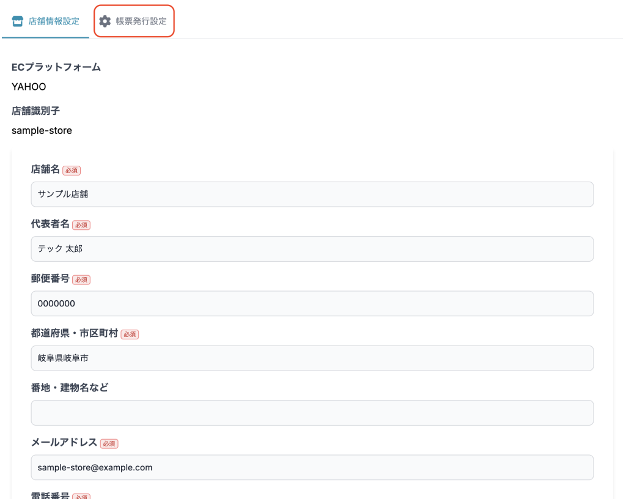Select the 店舗情報設定 tab label
The width and height of the screenshot is (626, 499).
click(54, 21)
